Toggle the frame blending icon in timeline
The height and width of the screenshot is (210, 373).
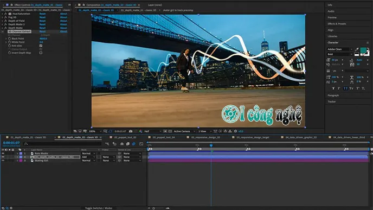(128, 144)
